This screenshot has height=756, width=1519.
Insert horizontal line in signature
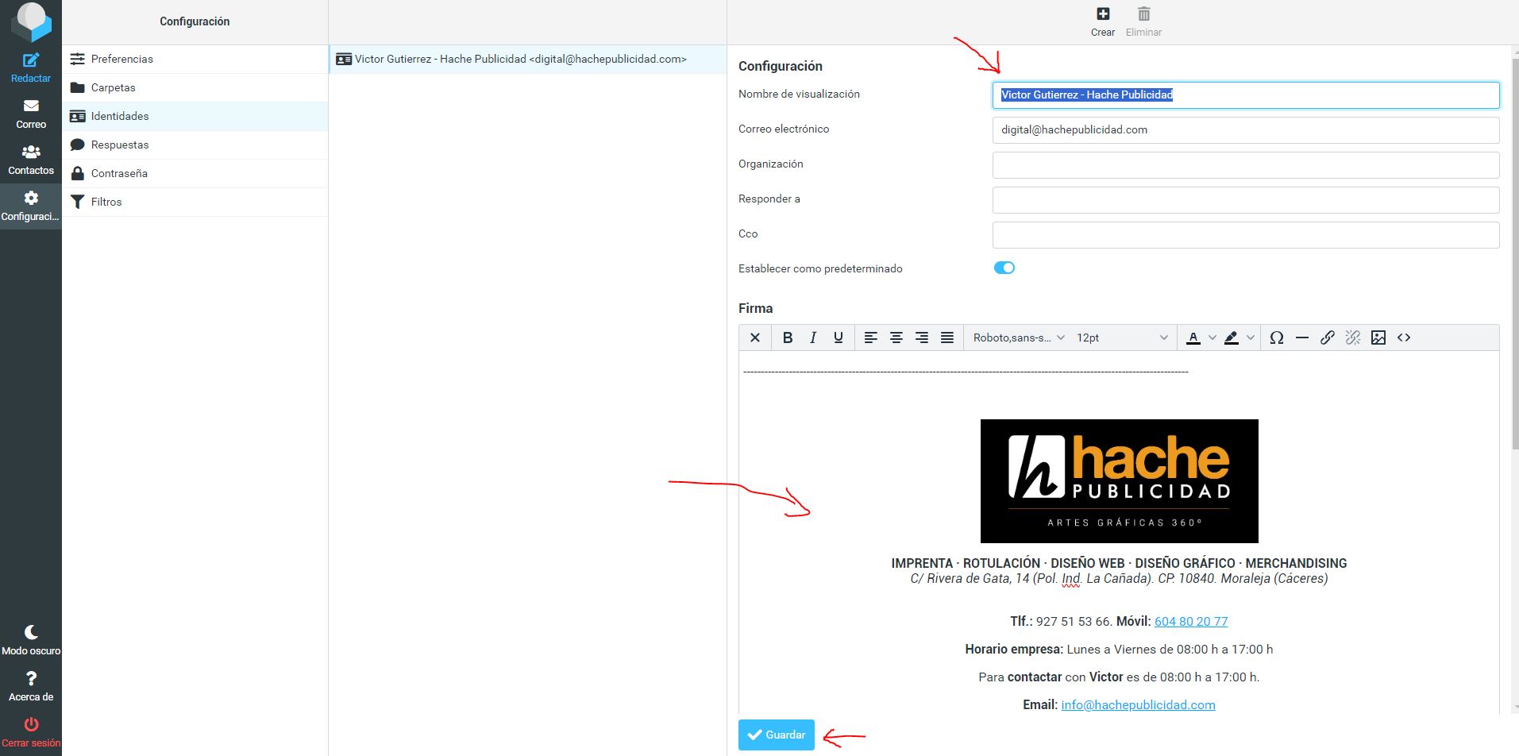point(1302,338)
